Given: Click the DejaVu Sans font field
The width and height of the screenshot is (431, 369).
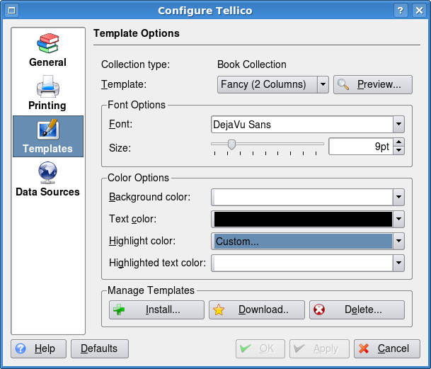Looking at the screenshot, I should (x=301, y=125).
